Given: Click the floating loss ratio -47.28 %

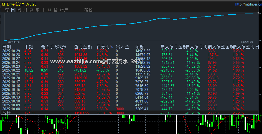Looking at the screenshot, I should click(192, 101).
